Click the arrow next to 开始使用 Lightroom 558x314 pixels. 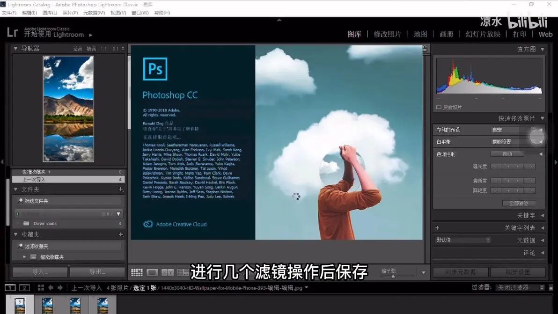coord(90,35)
